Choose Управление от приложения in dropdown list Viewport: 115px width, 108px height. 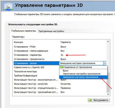[83, 67]
